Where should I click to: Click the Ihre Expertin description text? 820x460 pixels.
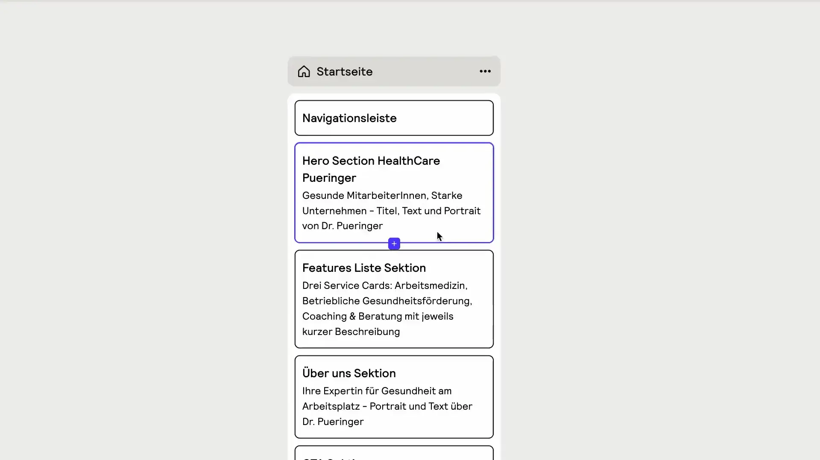(x=387, y=406)
